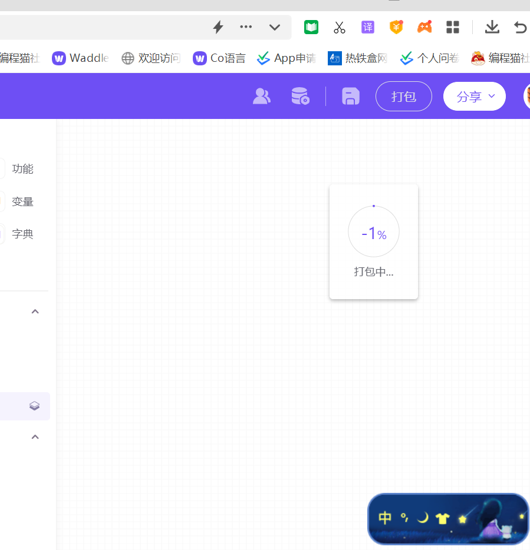Open the Co语言 bookmark
Viewport: 530px width, 550px height.
tap(219, 58)
